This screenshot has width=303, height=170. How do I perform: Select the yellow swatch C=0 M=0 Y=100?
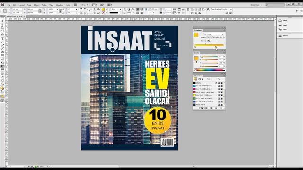pos(208,95)
